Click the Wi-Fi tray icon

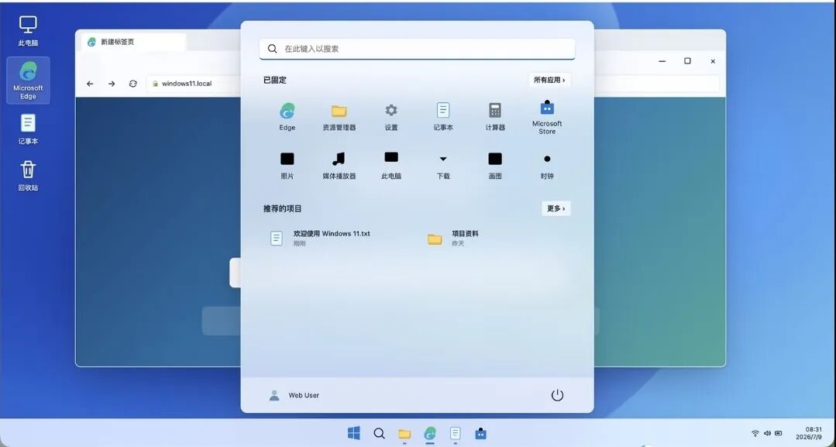pos(755,434)
